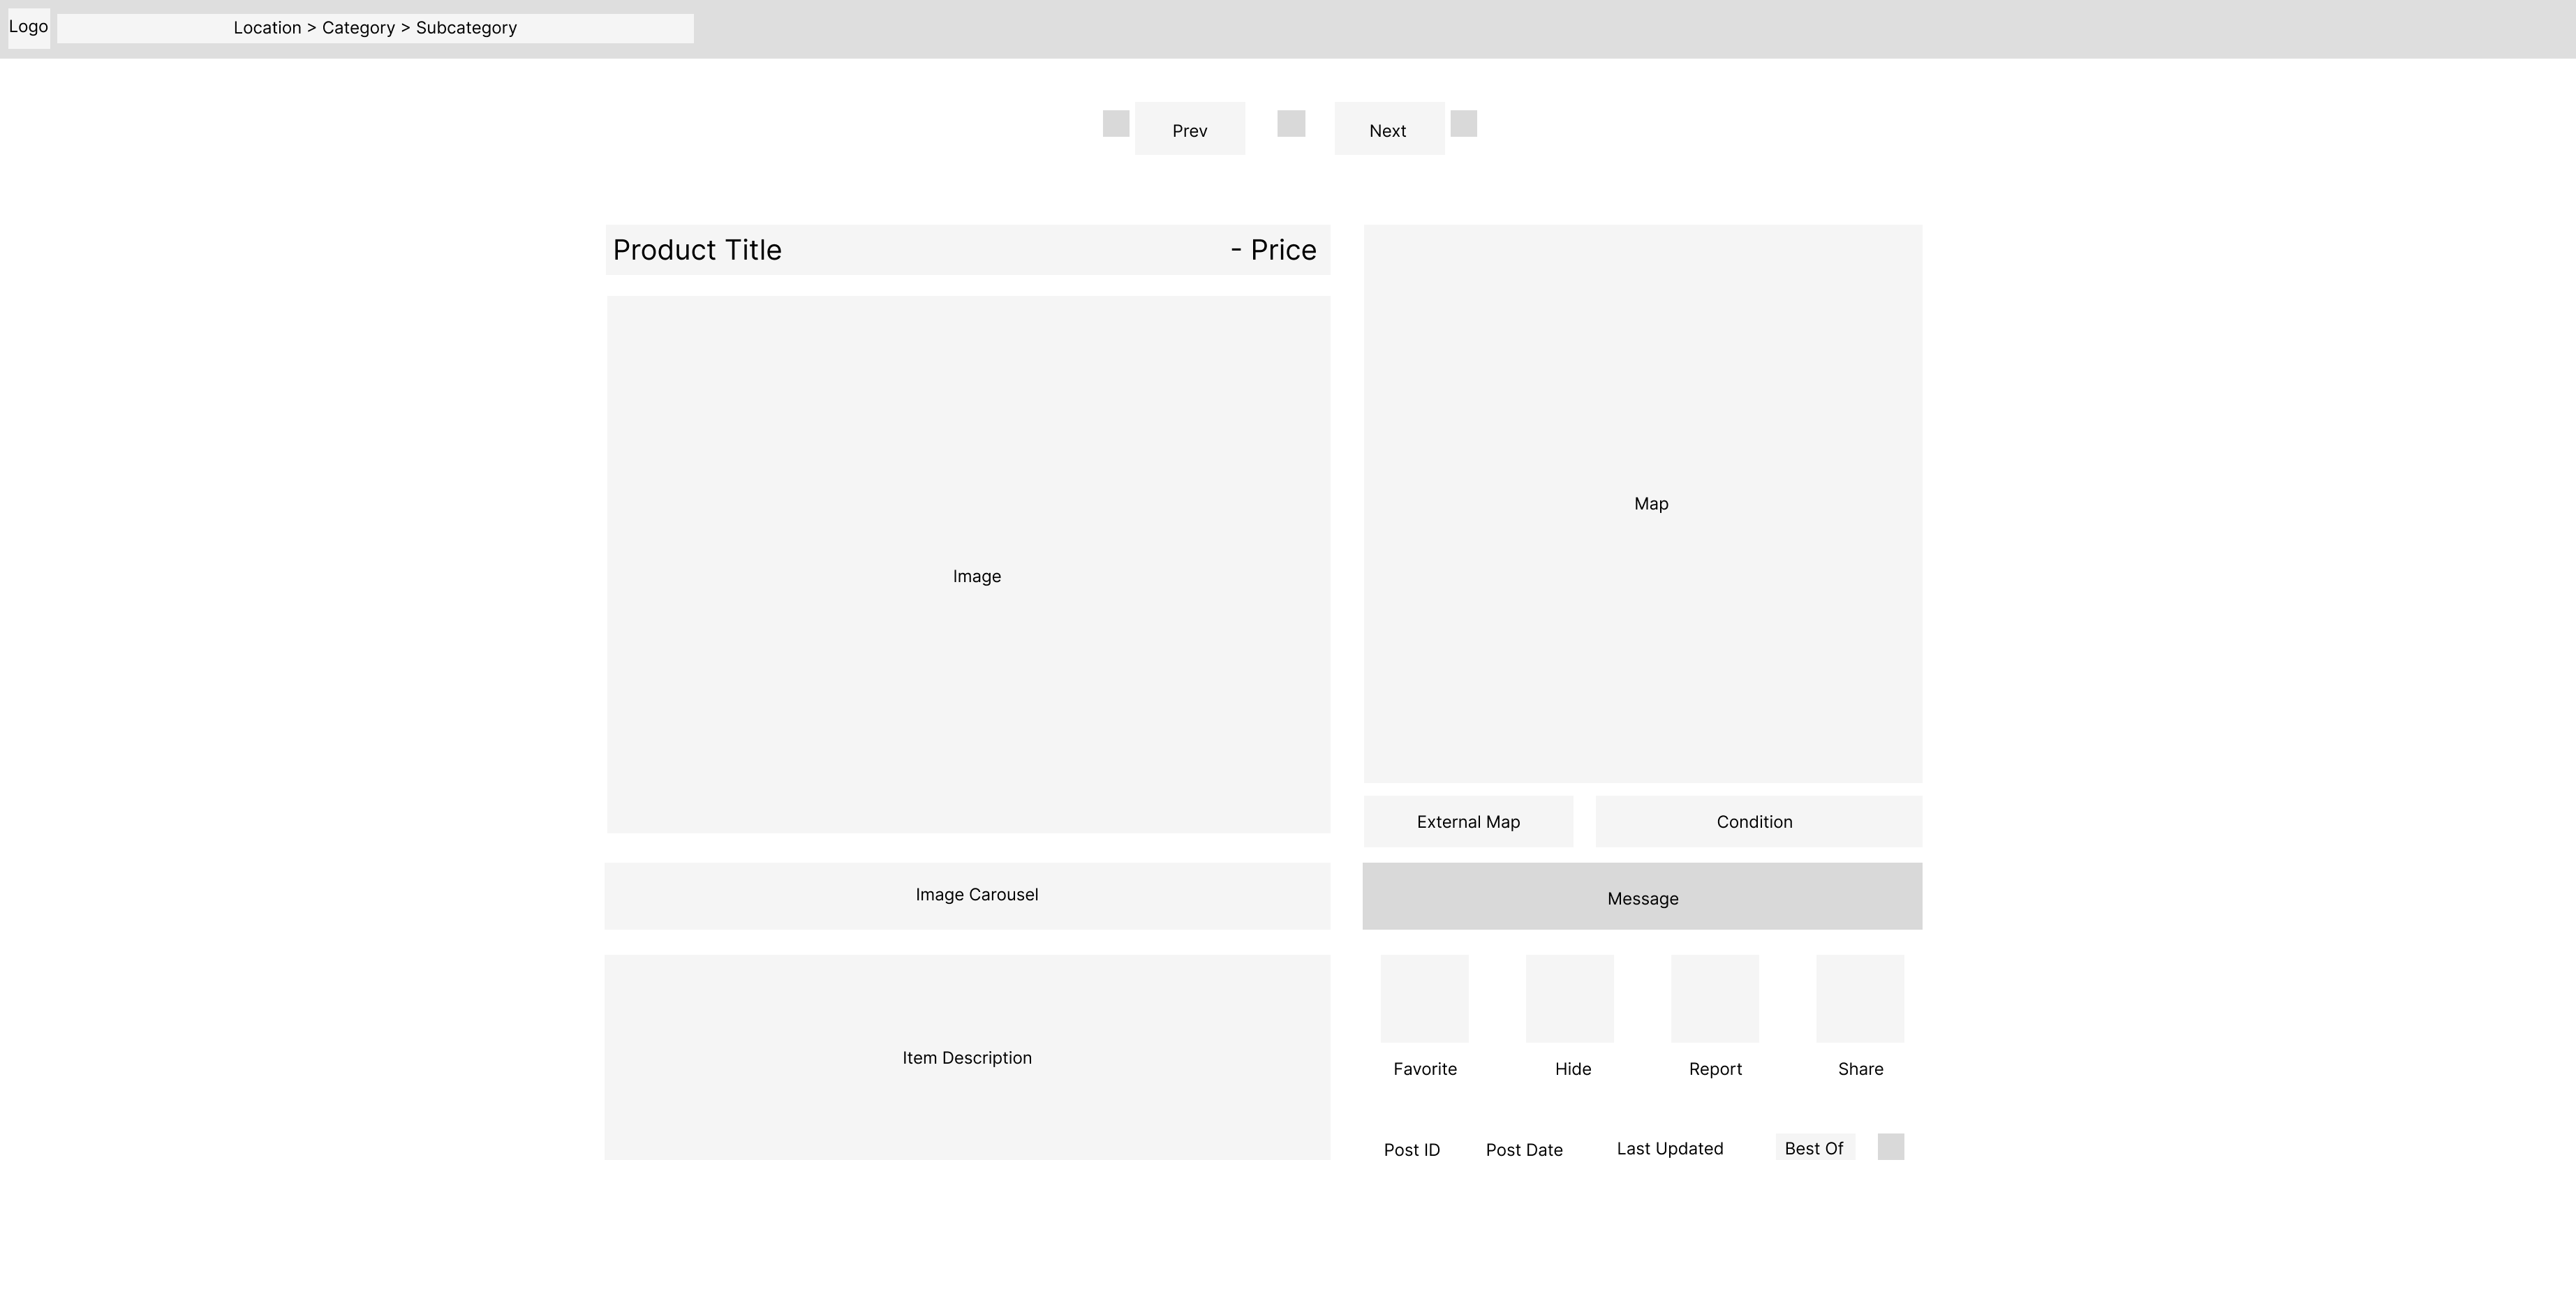This screenshot has width=2576, height=1294.
Task: Click the Favorite icon placeholder
Action: (1424, 998)
